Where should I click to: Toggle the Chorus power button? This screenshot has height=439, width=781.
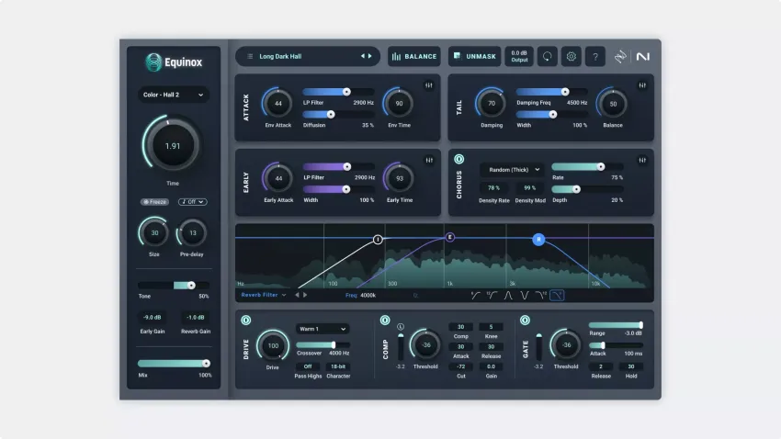tap(458, 160)
